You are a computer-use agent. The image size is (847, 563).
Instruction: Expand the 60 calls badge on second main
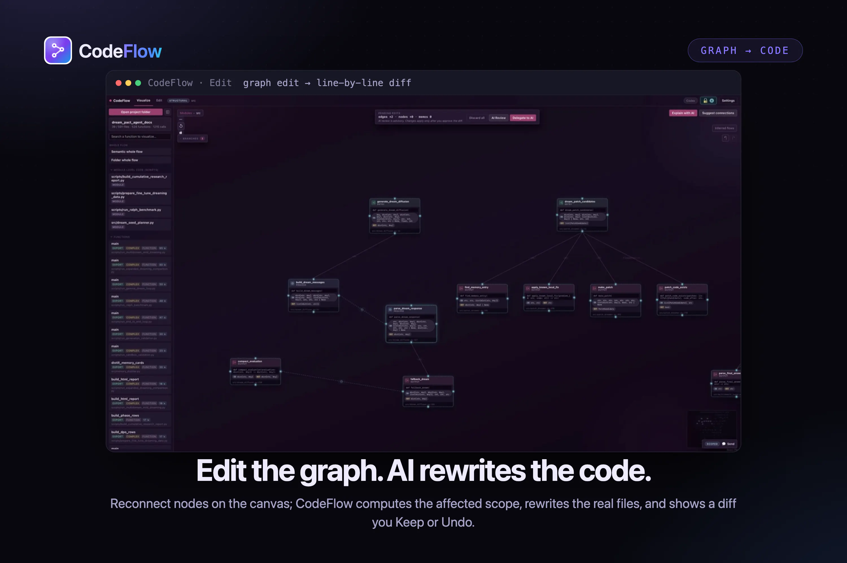pos(163,265)
